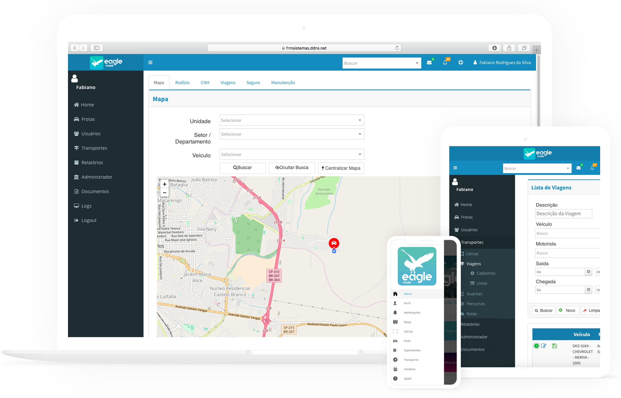The width and height of the screenshot is (621, 398).
Task: Click the Buscar button under the map filters
Action: (x=243, y=168)
